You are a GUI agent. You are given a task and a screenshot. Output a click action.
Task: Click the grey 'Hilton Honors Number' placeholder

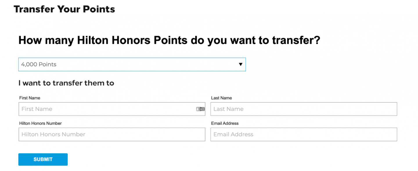53,135
